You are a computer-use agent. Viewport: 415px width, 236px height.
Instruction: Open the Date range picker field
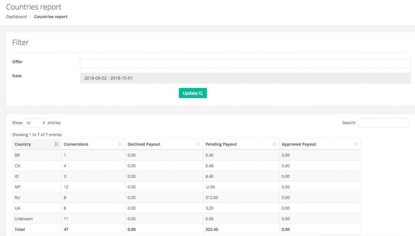click(x=245, y=78)
